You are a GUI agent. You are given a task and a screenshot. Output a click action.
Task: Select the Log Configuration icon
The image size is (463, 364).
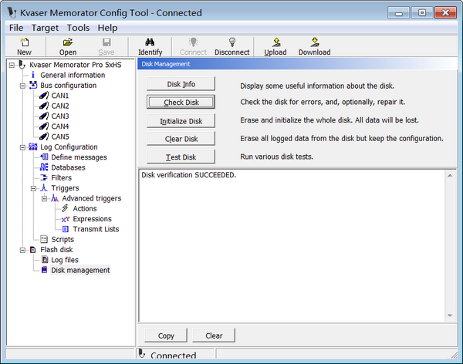[x=33, y=147]
